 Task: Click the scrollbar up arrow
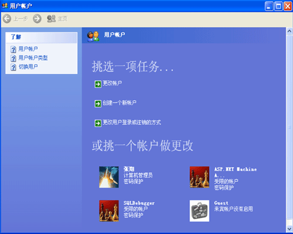click(289, 31)
